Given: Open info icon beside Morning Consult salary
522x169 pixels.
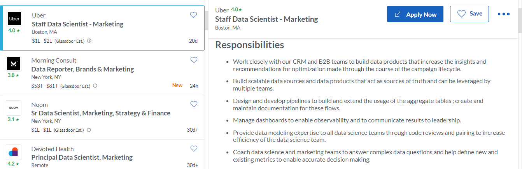Looking at the screenshot, I should pyautogui.click(x=95, y=85).
